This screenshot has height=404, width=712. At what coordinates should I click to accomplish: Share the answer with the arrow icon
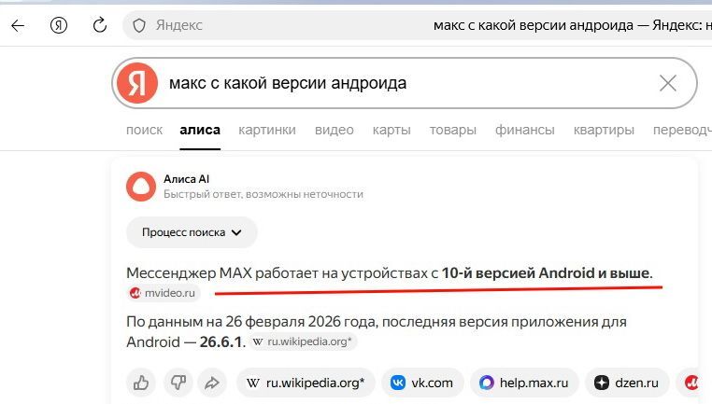point(212,383)
